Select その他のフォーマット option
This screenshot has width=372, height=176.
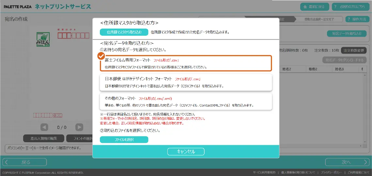186,101
